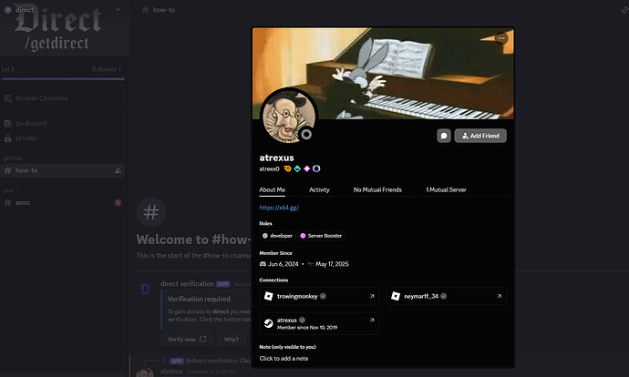Open the more options menu on profile banner
Image resolution: width=629 pixels, height=377 pixels.
coord(500,38)
